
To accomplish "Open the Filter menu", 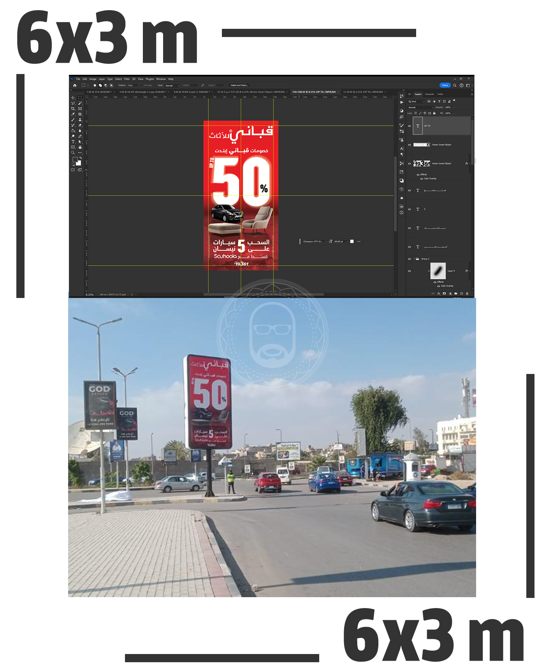I will point(127,79).
